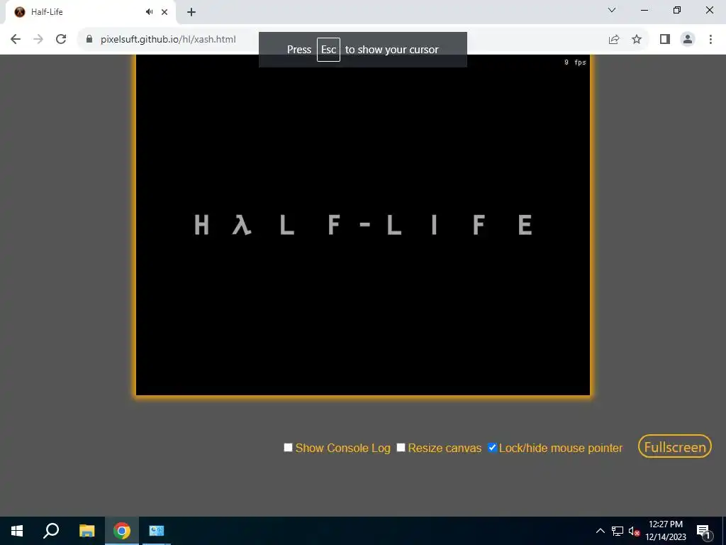Enable the Resize canvas checkbox
The image size is (726, 545).
coord(401,447)
